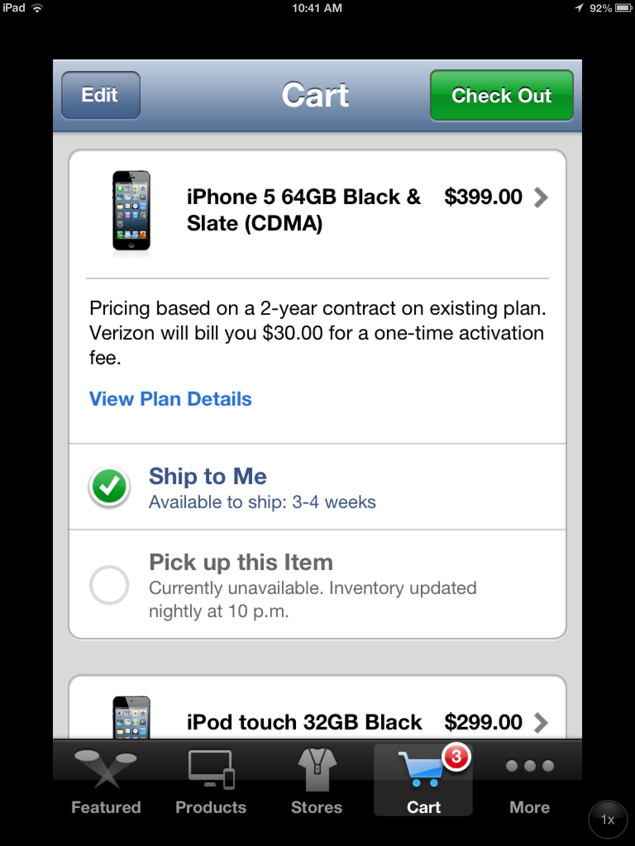Screen dimensions: 635x846
Task: Switch to the Stores tab label
Action: (x=317, y=807)
